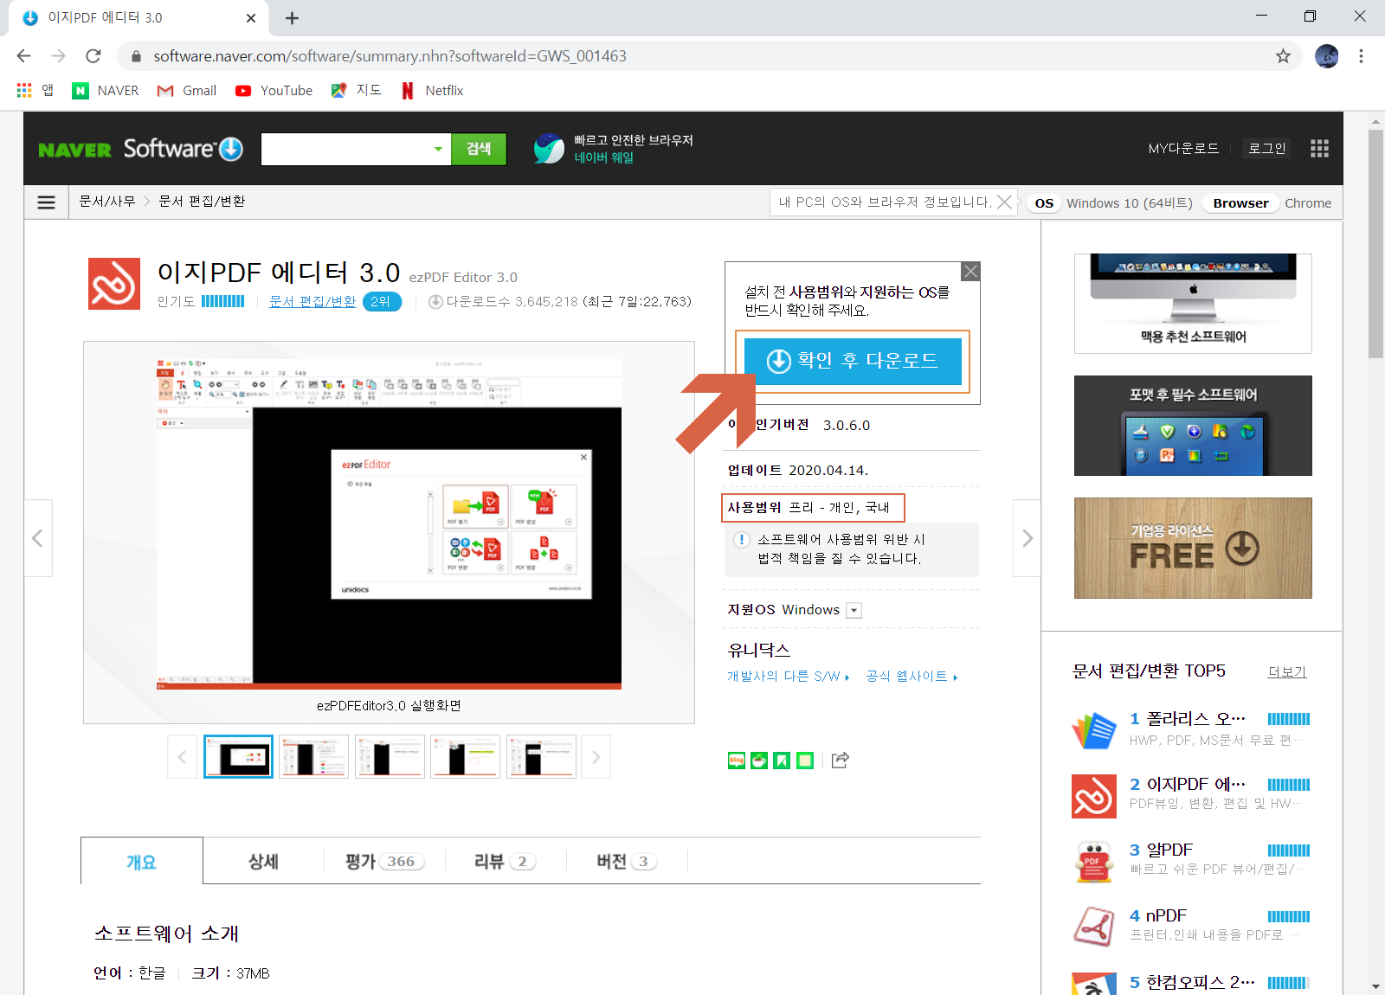Close the download notice box
The height and width of the screenshot is (995, 1385).
point(971,272)
